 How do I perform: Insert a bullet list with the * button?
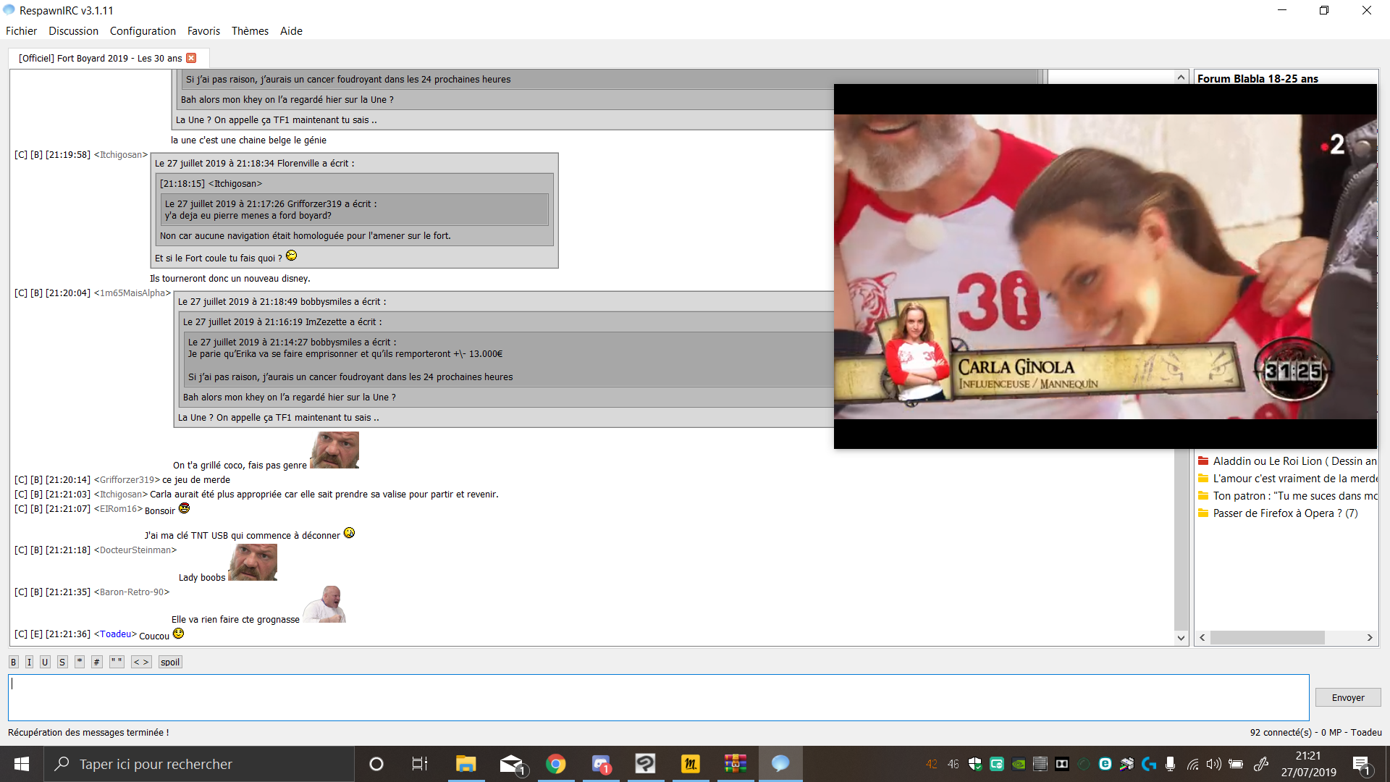pos(80,662)
